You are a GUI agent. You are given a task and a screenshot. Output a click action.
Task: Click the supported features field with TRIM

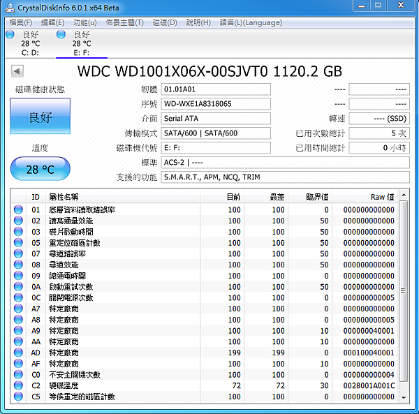point(285,177)
